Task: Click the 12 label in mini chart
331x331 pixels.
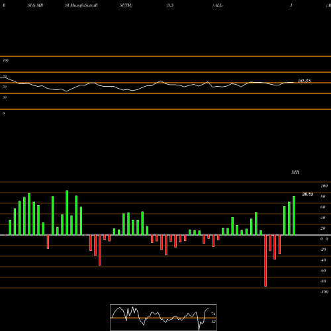Action: 213,322
